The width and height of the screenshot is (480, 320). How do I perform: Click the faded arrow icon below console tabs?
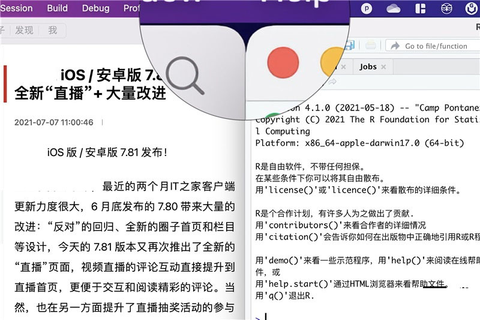point(332,82)
